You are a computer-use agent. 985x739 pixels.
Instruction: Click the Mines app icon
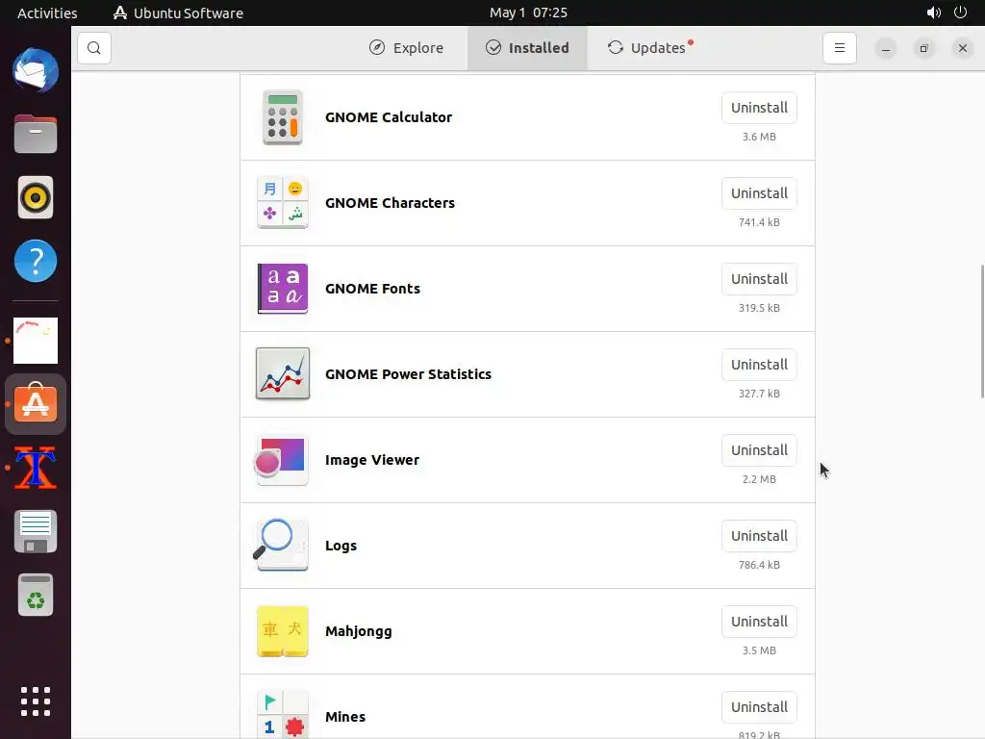click(x=283, y=715)
